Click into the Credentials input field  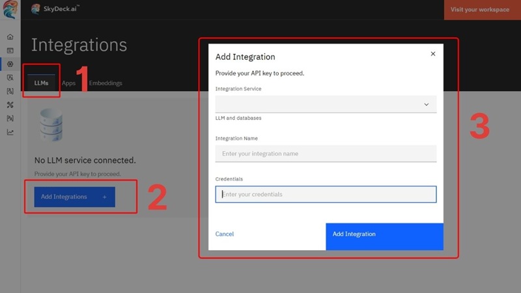tap(326, 194)
